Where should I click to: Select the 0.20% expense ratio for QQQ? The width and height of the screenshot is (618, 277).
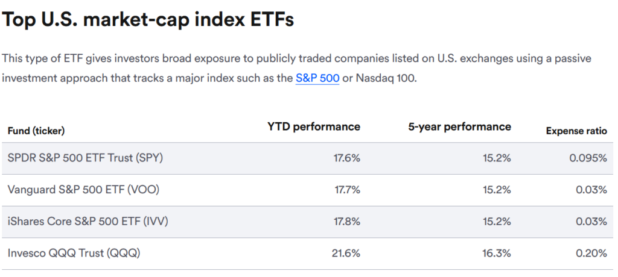[x=591, y=254]
